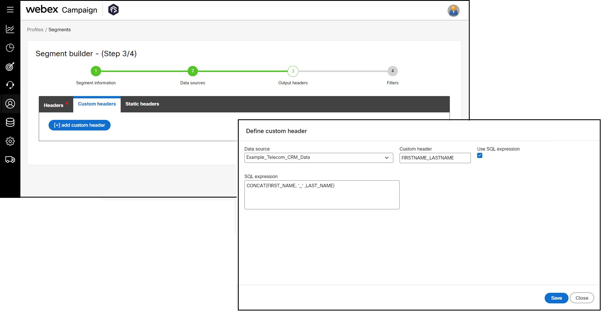The width and height of the screenshot is (609, 316).
Task: Click the add custom header button
Action: [x=79, y=125]
